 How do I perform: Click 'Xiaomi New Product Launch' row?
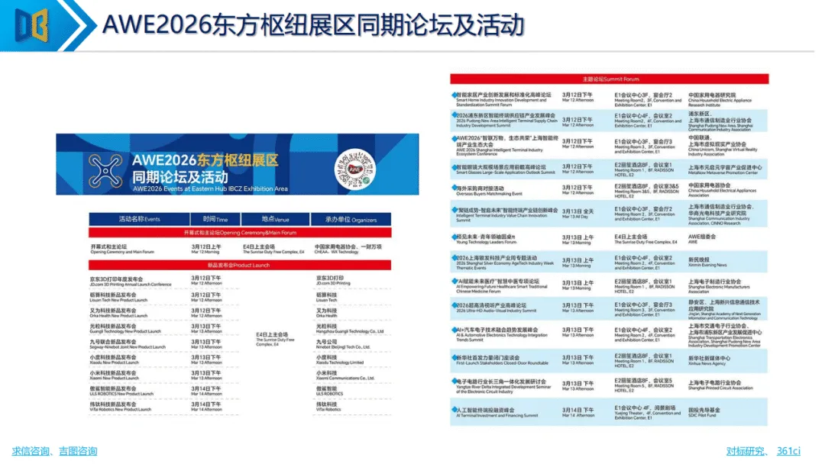pyautogui.click(x=240, y=375)
